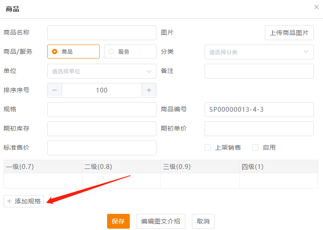Click the cell under 一级(0.7) column
Image resolution: width=323 pixels, height=230 pixels.
pyautogui.click(x=42, y=181)
